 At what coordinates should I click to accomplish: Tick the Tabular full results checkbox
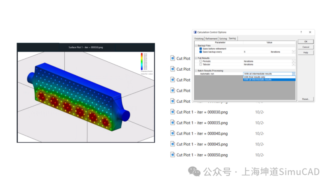pos(200,65)
